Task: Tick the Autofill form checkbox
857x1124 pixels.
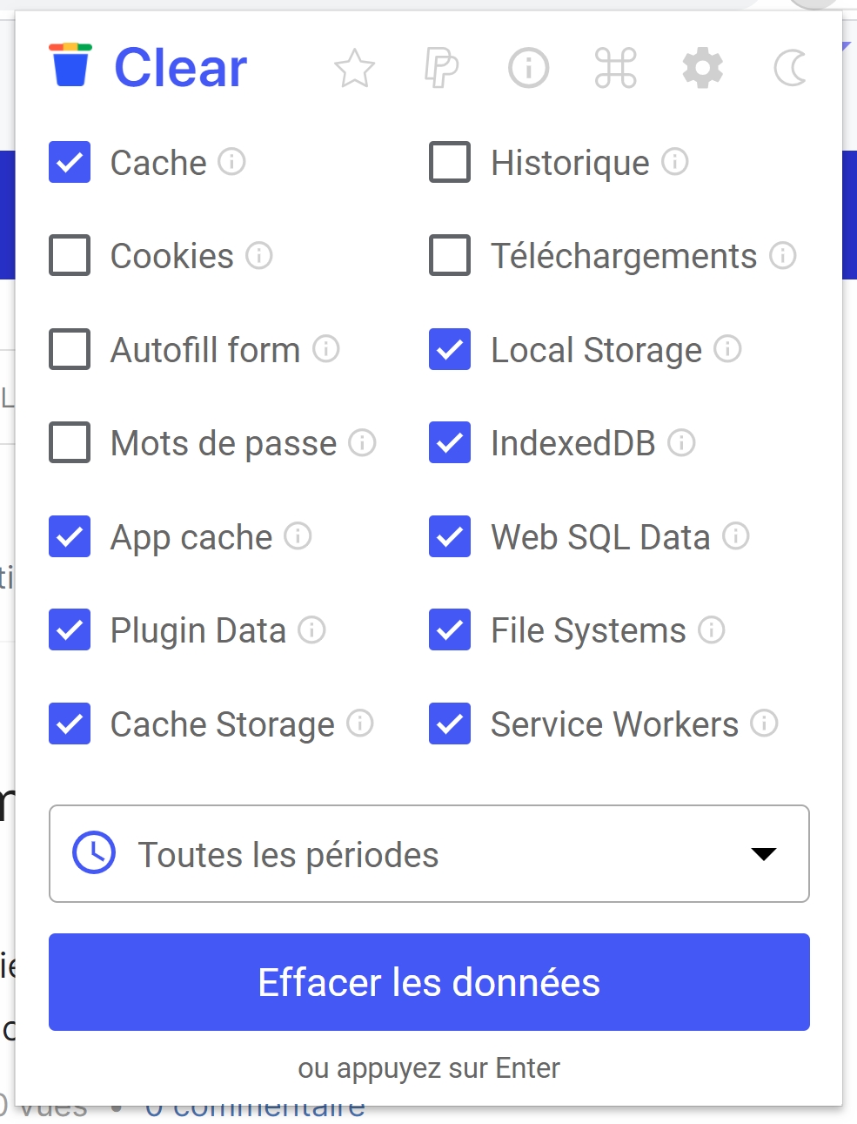Action: 70,349
